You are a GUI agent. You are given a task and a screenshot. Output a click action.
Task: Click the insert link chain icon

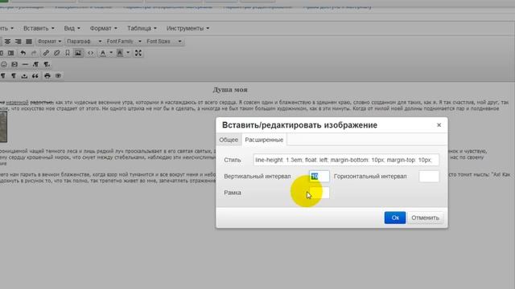[x=46, y=53]
